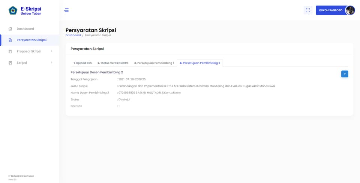This screenshot has width=360, height=183.
Task: Click the Status label
Action: pyautogui.click(x=75, y=100)
